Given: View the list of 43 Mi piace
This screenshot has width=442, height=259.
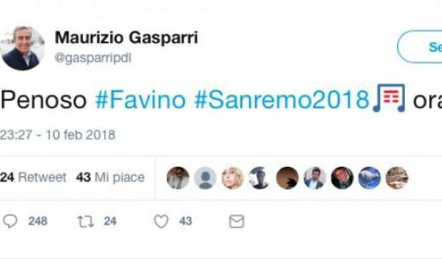Looking at the screenshot, I should [x=110, y=178].
